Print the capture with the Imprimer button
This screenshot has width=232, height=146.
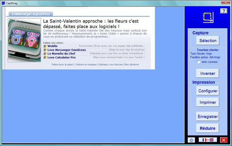208,102
